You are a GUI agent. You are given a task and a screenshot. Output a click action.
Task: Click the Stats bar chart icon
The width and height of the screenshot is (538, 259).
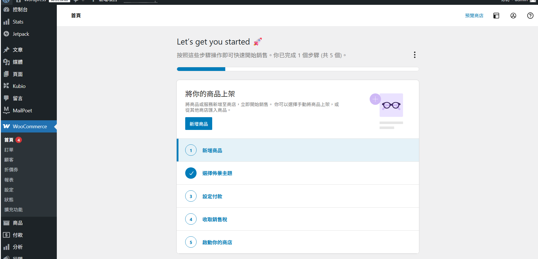pyautogui.click(x=6, y=22)
